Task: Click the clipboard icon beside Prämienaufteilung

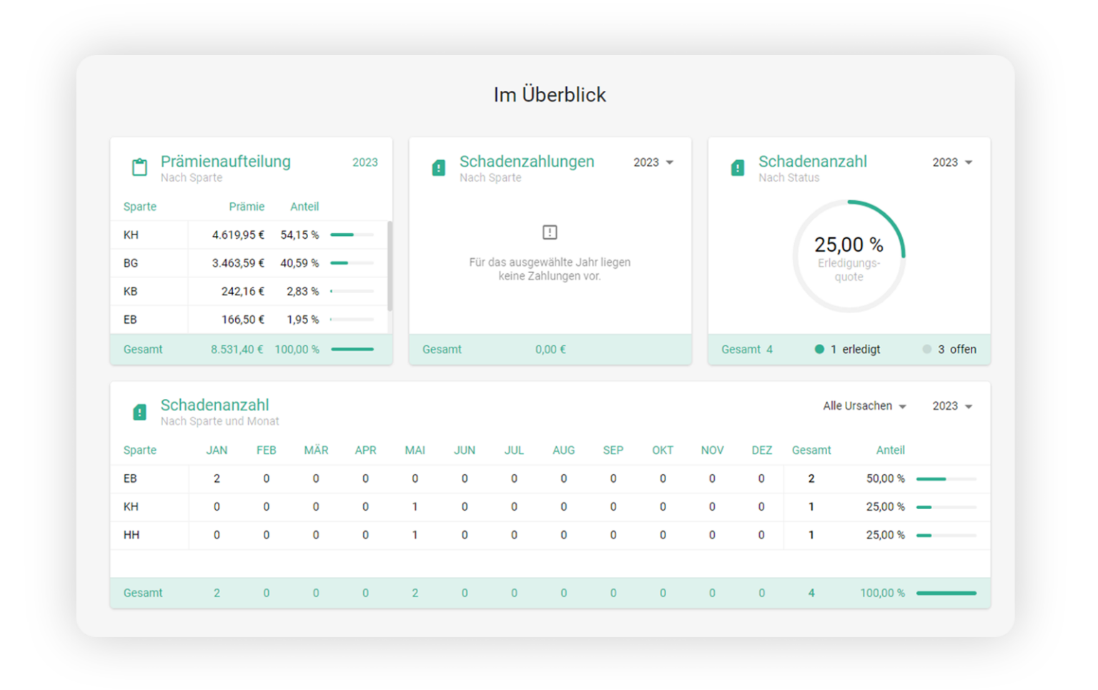Action: (x=139, y=167)
